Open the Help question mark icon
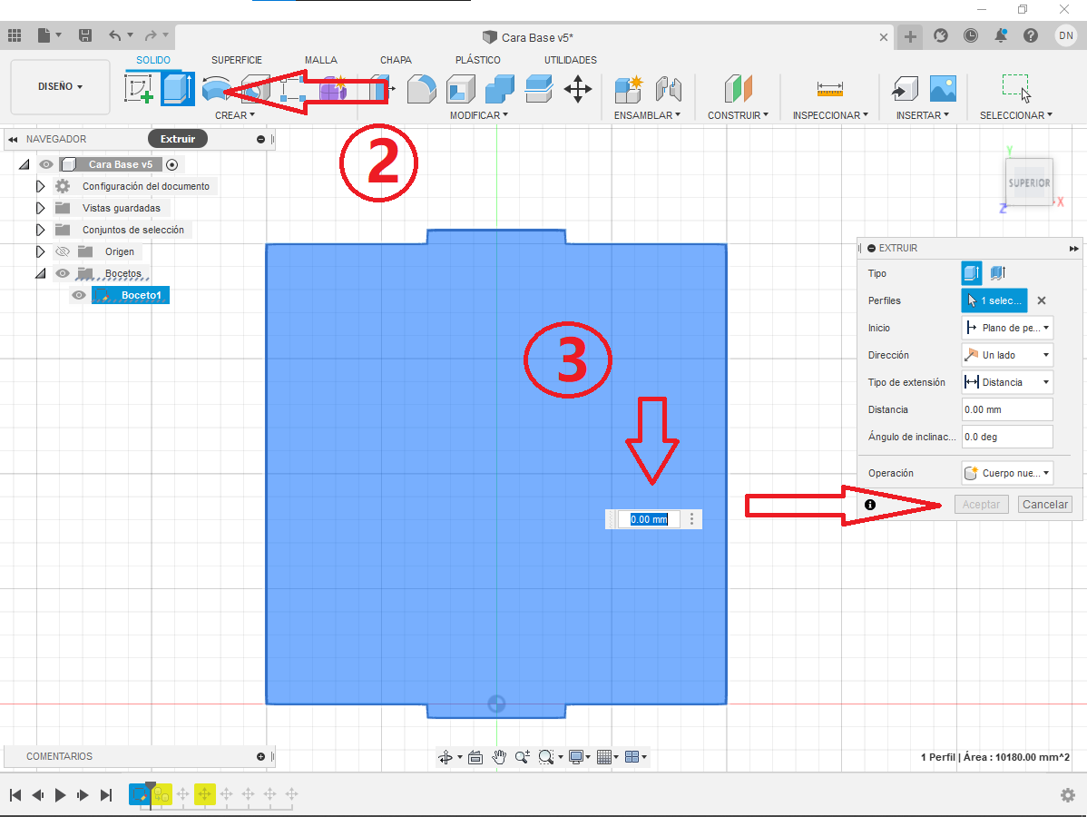The image size is (1087, 817). (1031, 35)
